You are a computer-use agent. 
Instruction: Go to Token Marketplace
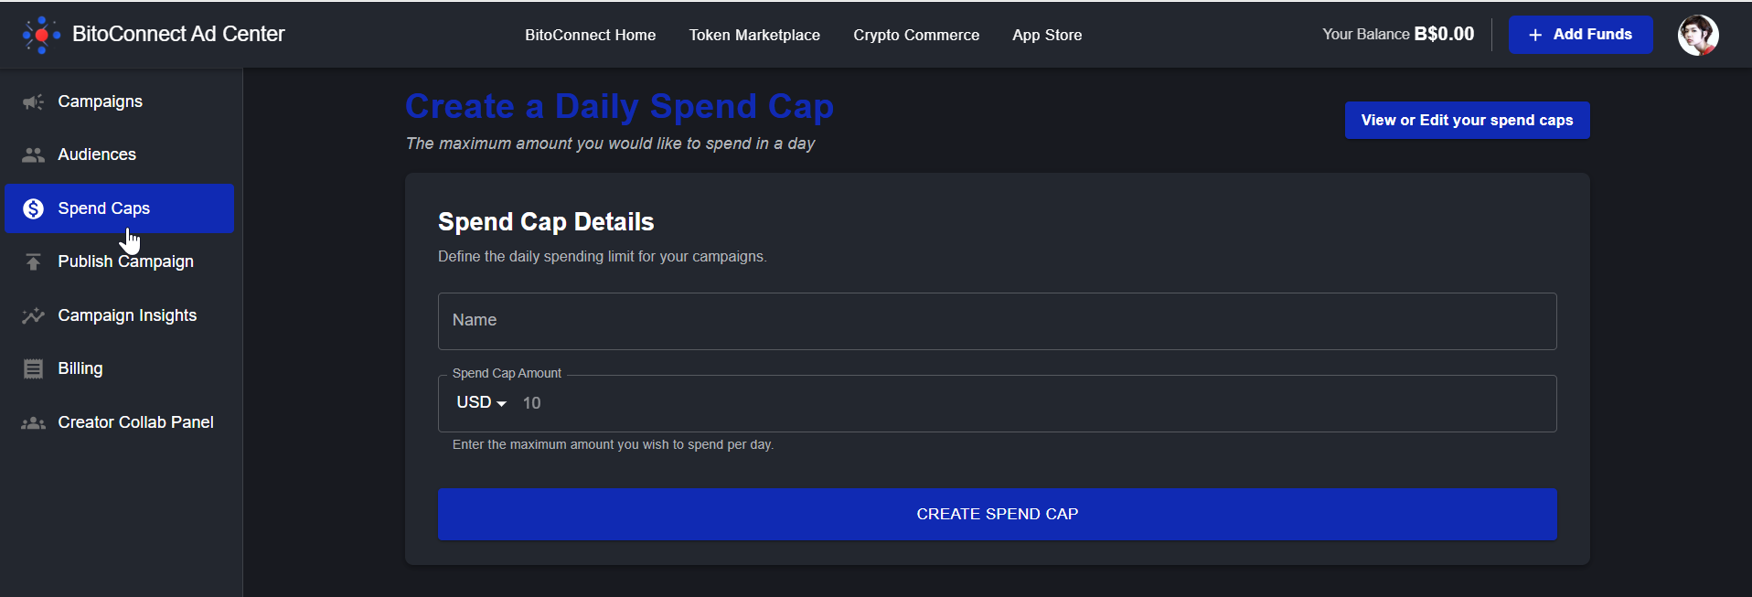click(754, 35)
